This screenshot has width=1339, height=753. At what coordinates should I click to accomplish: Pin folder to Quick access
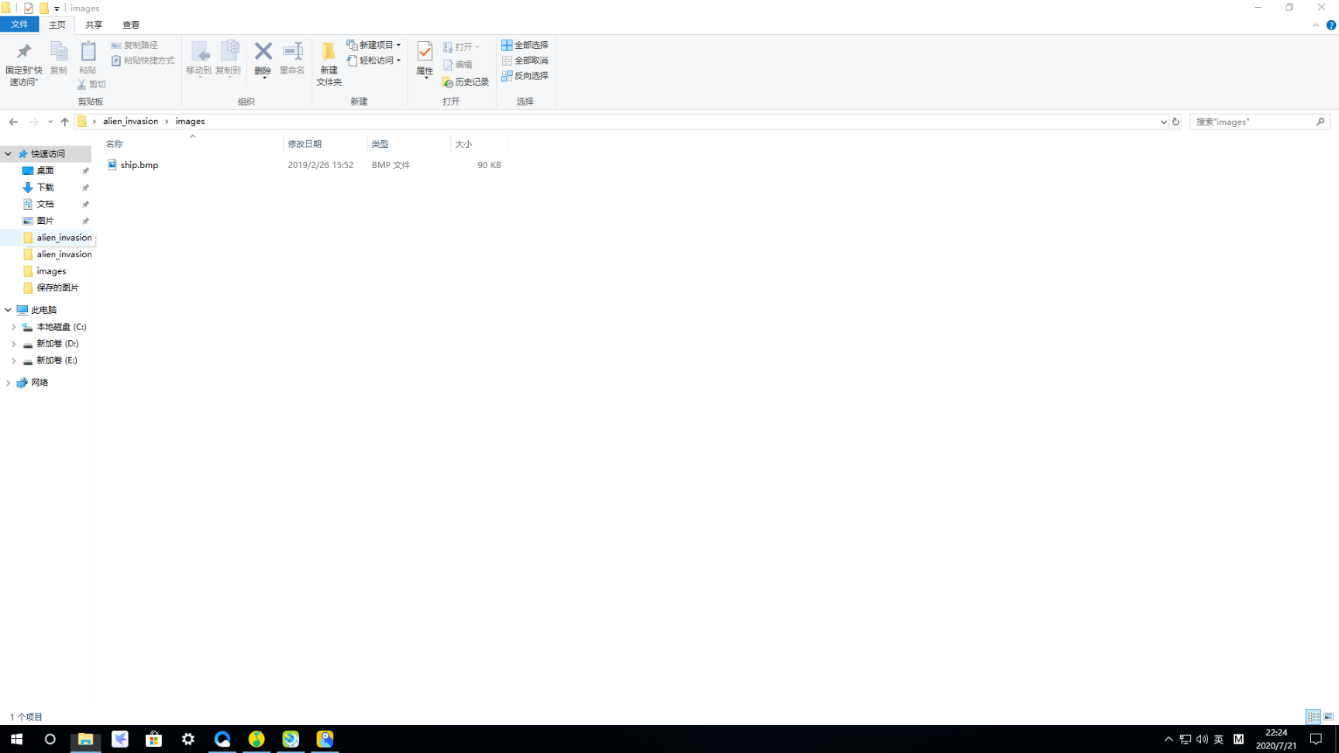click(x=24, y=64)
